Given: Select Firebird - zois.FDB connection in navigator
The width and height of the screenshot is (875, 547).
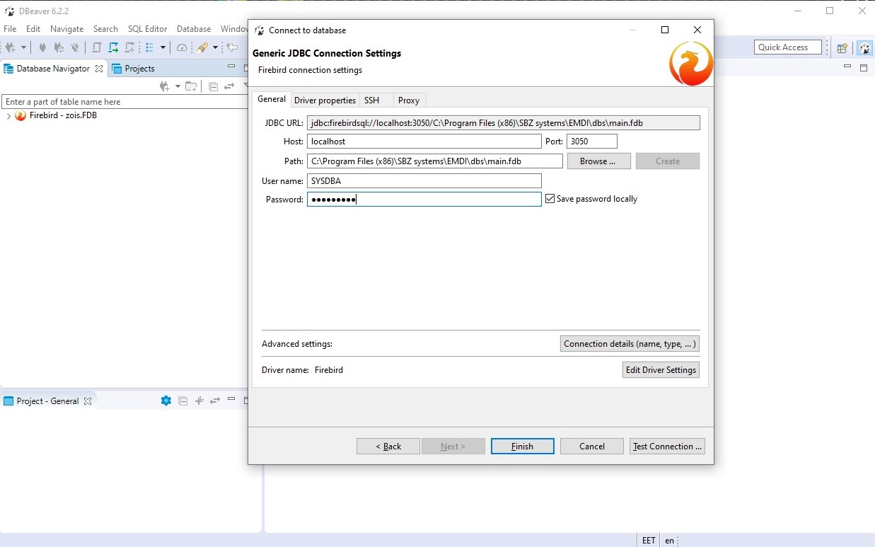Looking at the screenshot, I should pyautogui.click(x=63, y=115).
